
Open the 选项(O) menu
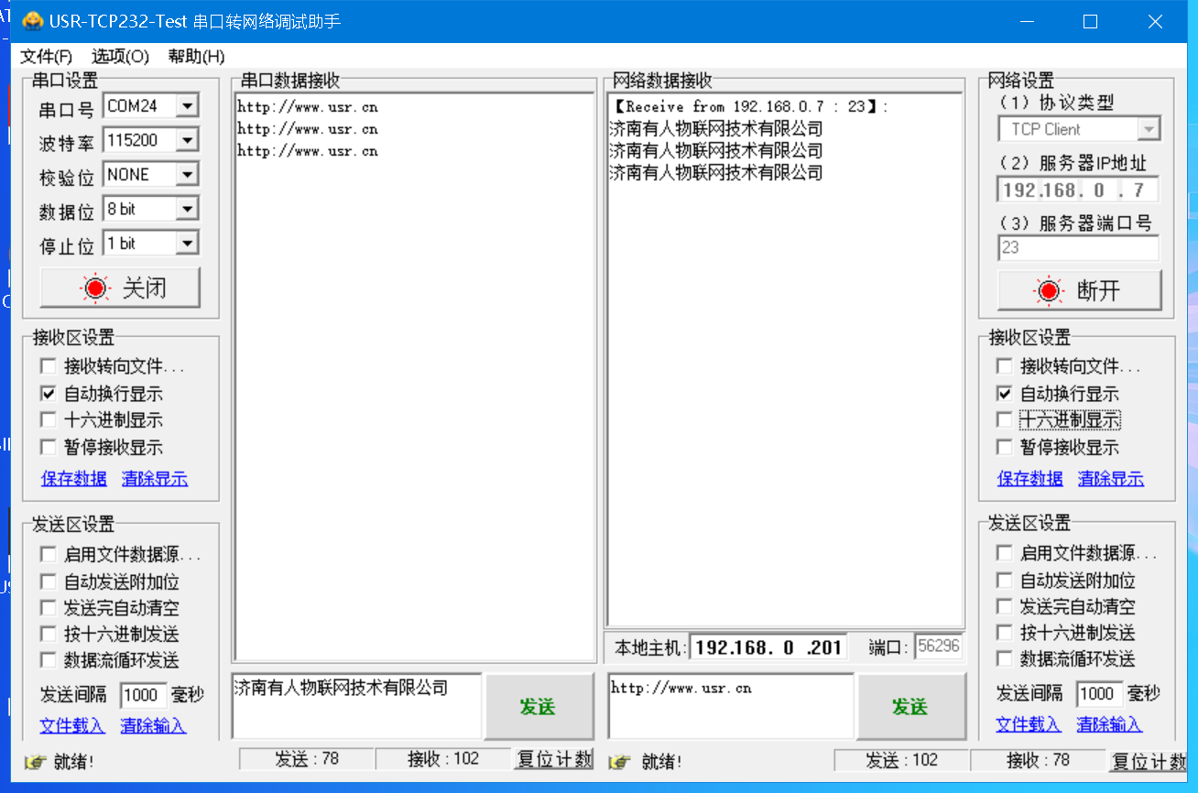[120, 56]
